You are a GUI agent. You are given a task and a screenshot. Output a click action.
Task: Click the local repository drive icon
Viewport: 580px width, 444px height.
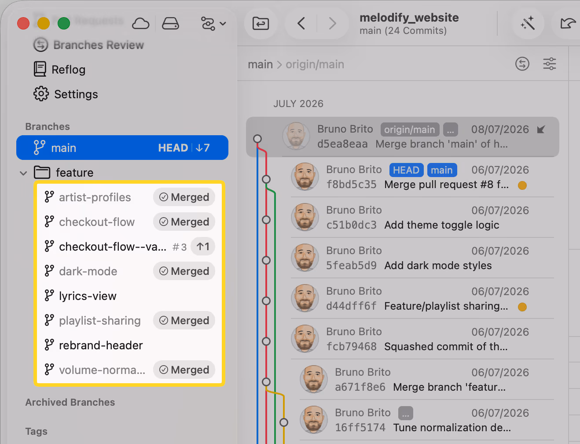pos(170,23)
